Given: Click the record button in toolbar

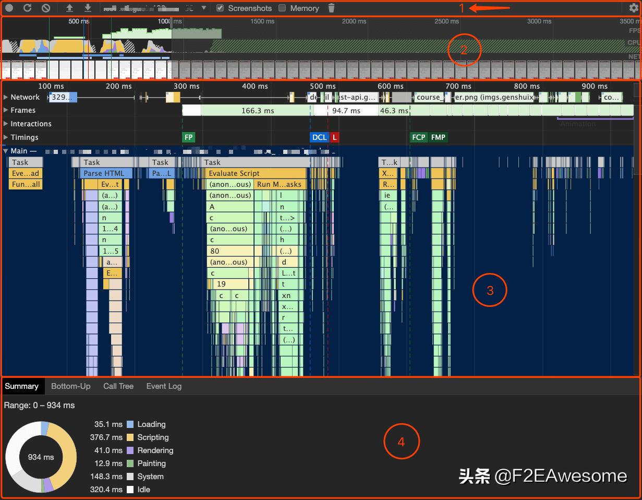Looking at the screenshot, I should pos(9,8).
